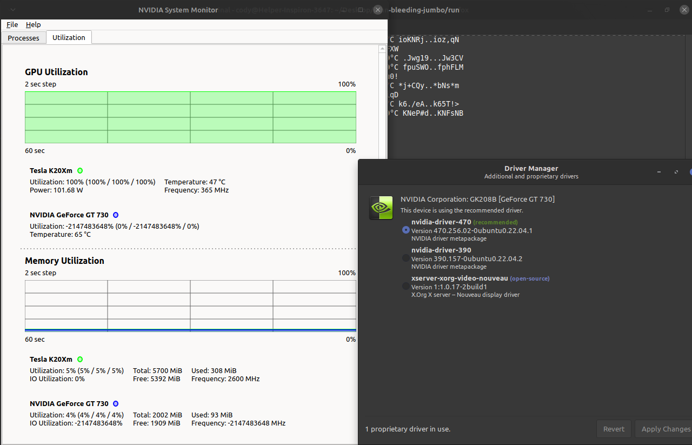Image resolution: width=692 pixels, height=445 pixels.
Task: Maximize the Driver Manager window
Action: point(676,172)
